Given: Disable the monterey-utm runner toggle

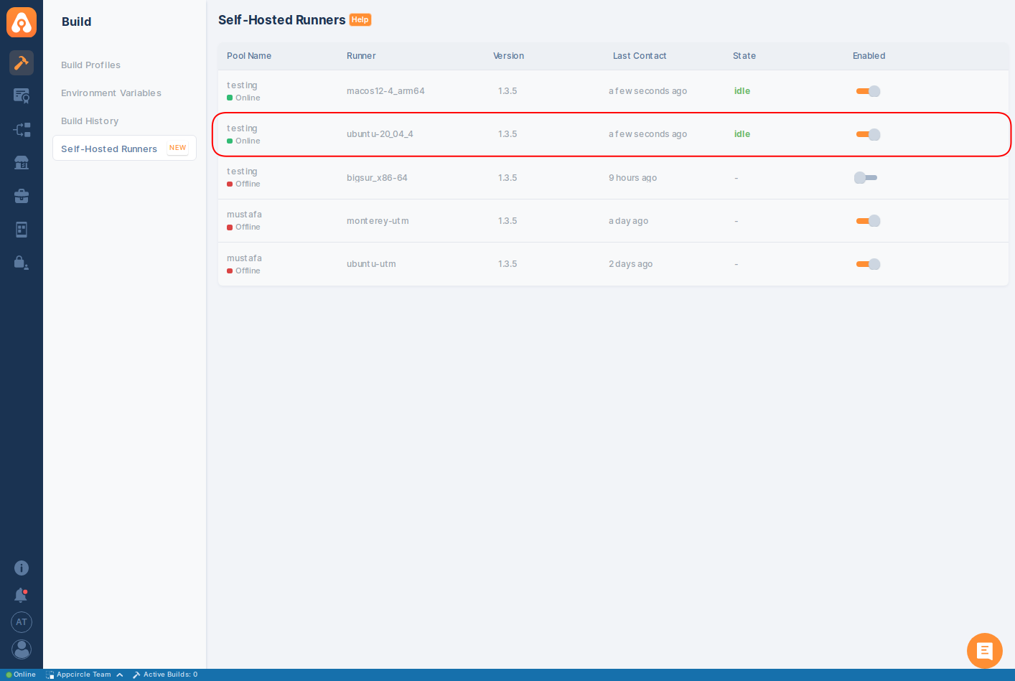Looking at the screenshot, I should tap(868, 221).
